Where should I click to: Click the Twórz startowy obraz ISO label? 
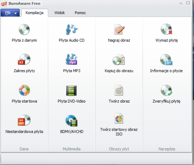pos(119,132)
